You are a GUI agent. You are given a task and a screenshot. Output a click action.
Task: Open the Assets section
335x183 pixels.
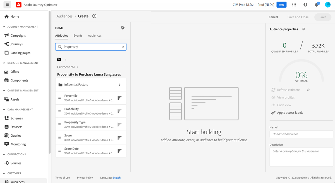[x=16, y=99]
